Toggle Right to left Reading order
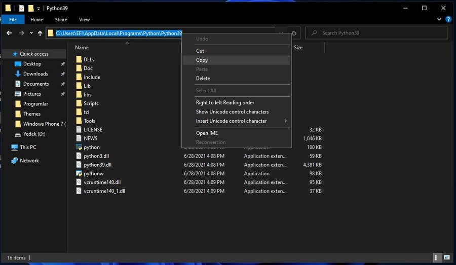The image size is (456, 265). (x=225, y=103)
